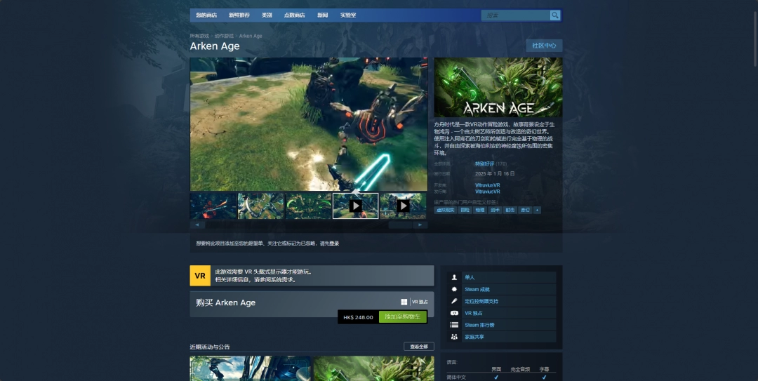Click 家庭共享 feature link
Image resolution: width=758 pixels, height=381 pixels.
474,337
